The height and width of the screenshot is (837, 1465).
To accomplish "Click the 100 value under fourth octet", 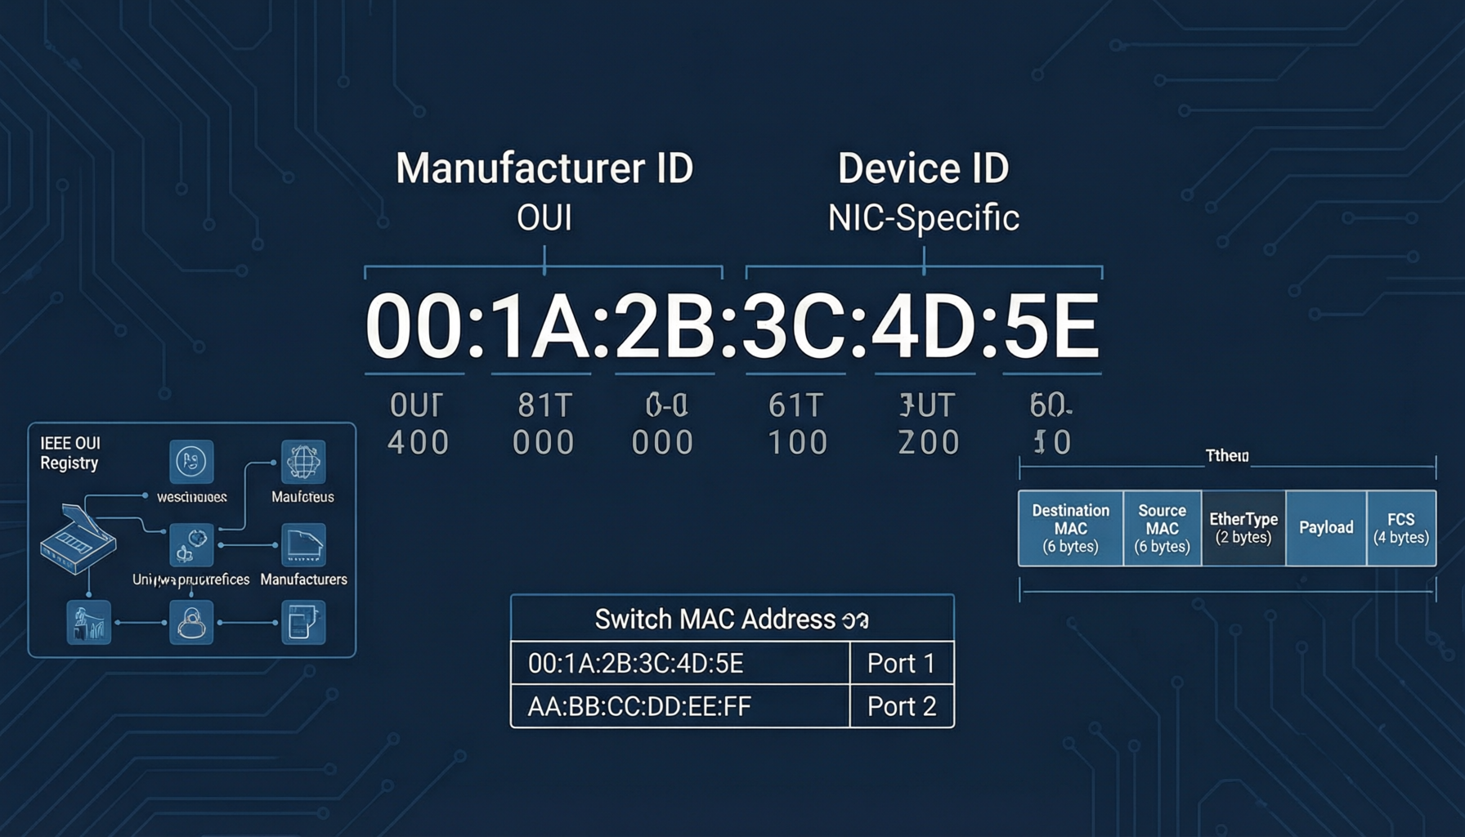I will 798,443.
